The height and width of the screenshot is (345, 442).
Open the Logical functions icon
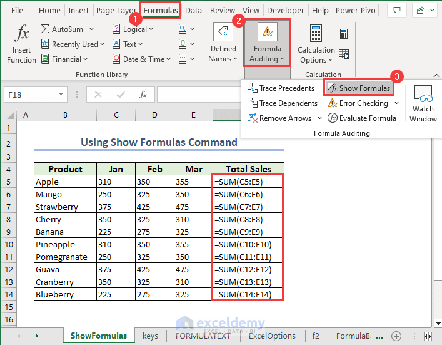pos(116,29)
